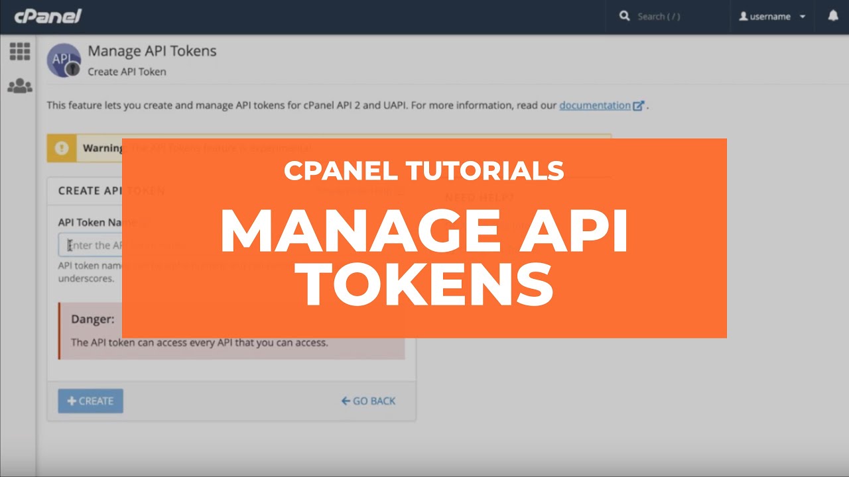Click the Create button
Screen dimensions: 849x477
[x=90, y=401]
